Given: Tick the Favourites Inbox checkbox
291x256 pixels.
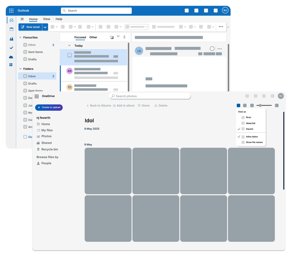Looking at the screenshot, I should 25,45.
